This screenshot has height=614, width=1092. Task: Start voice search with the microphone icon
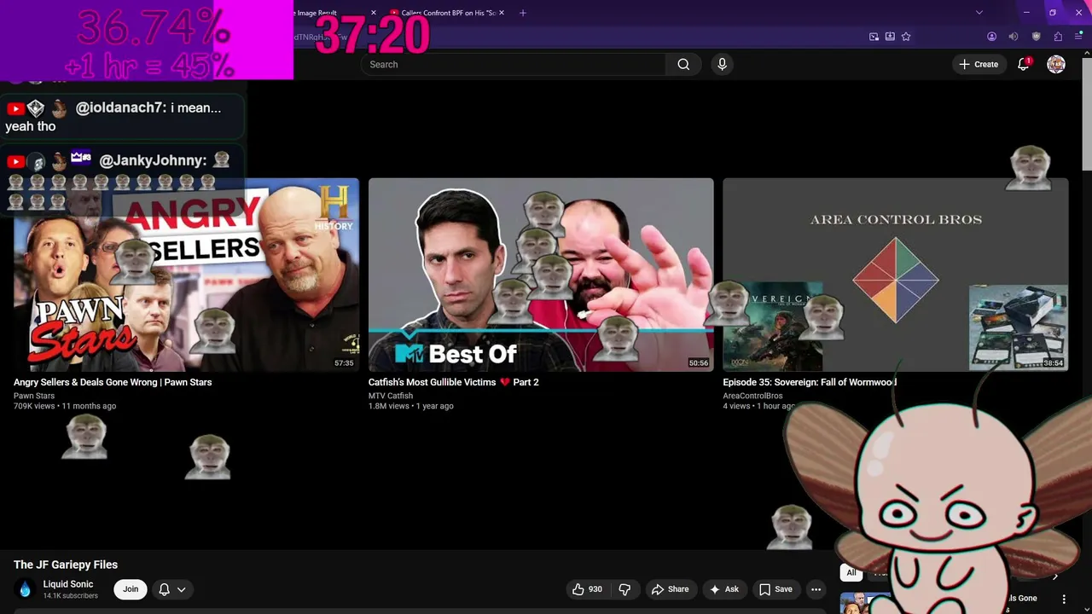tap(722, 64)
